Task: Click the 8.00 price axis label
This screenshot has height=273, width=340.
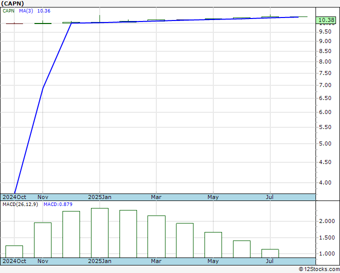Action: click(x=325, y=61)
